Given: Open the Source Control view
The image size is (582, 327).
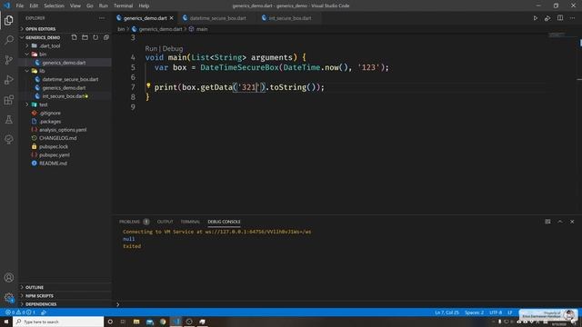Looking at the screenshot, I should coord(9,60).
